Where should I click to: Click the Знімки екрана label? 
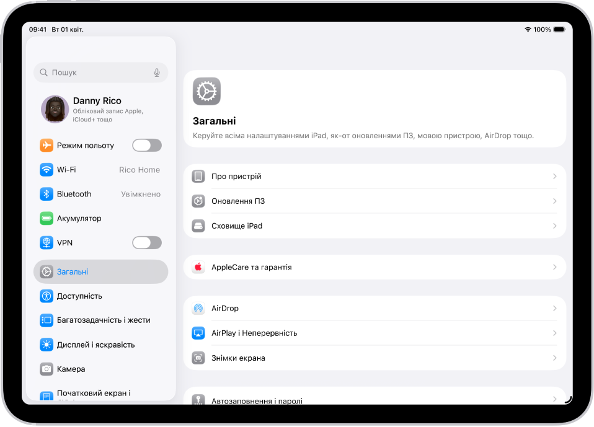coord(238,358)
